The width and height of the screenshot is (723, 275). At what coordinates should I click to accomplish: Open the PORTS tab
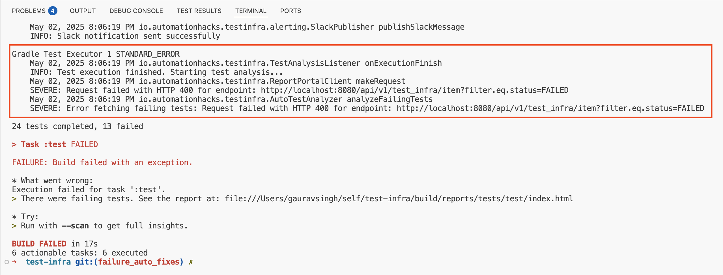[291, 11]
